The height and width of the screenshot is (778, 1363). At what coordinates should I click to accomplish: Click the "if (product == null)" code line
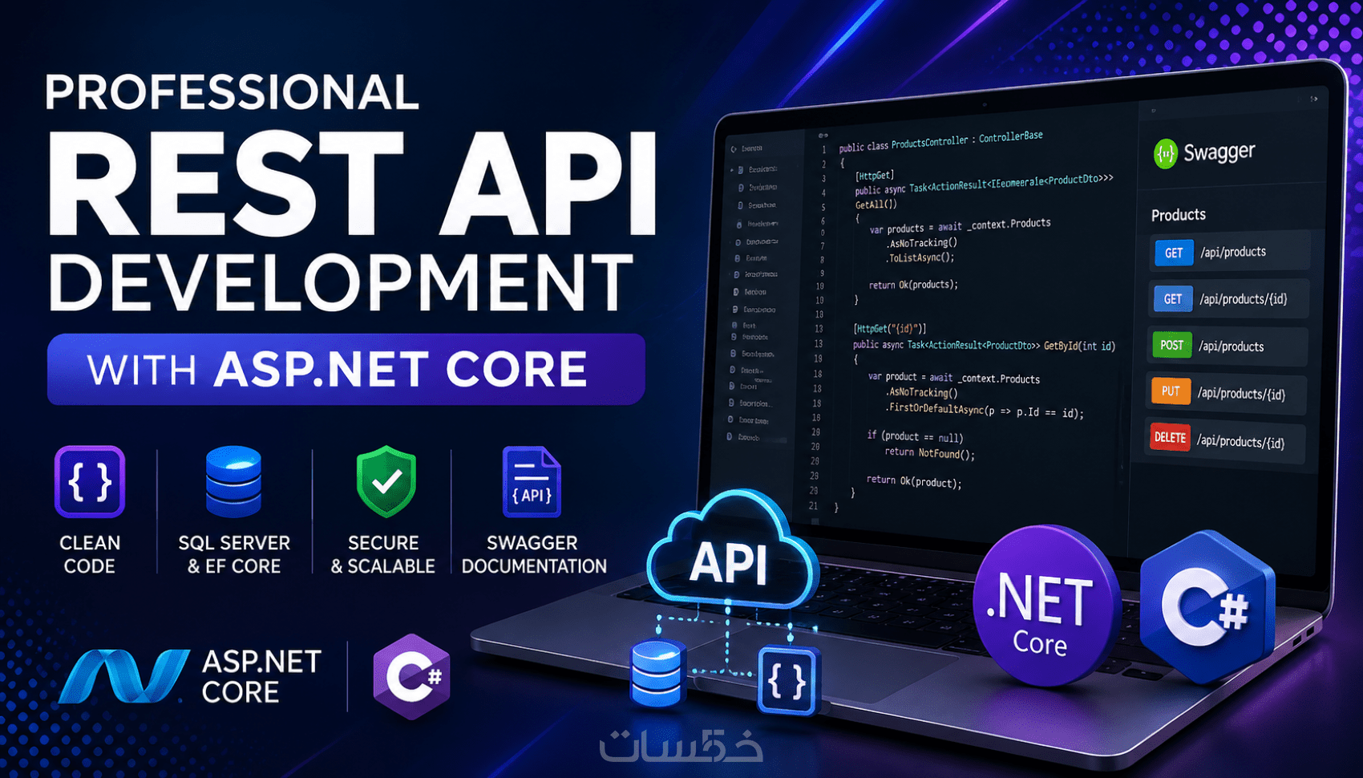click(914, 437)
